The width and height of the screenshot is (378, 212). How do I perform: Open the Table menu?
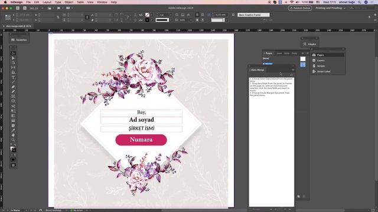tap(80, 2)
